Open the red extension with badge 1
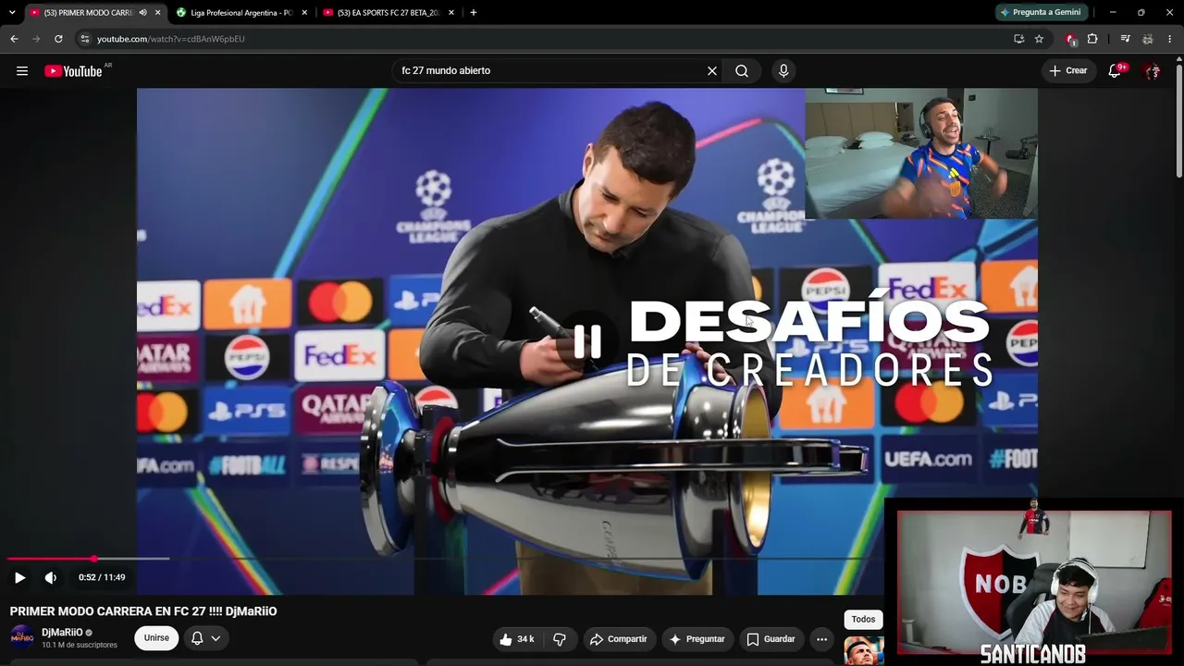 (1071, 39)
